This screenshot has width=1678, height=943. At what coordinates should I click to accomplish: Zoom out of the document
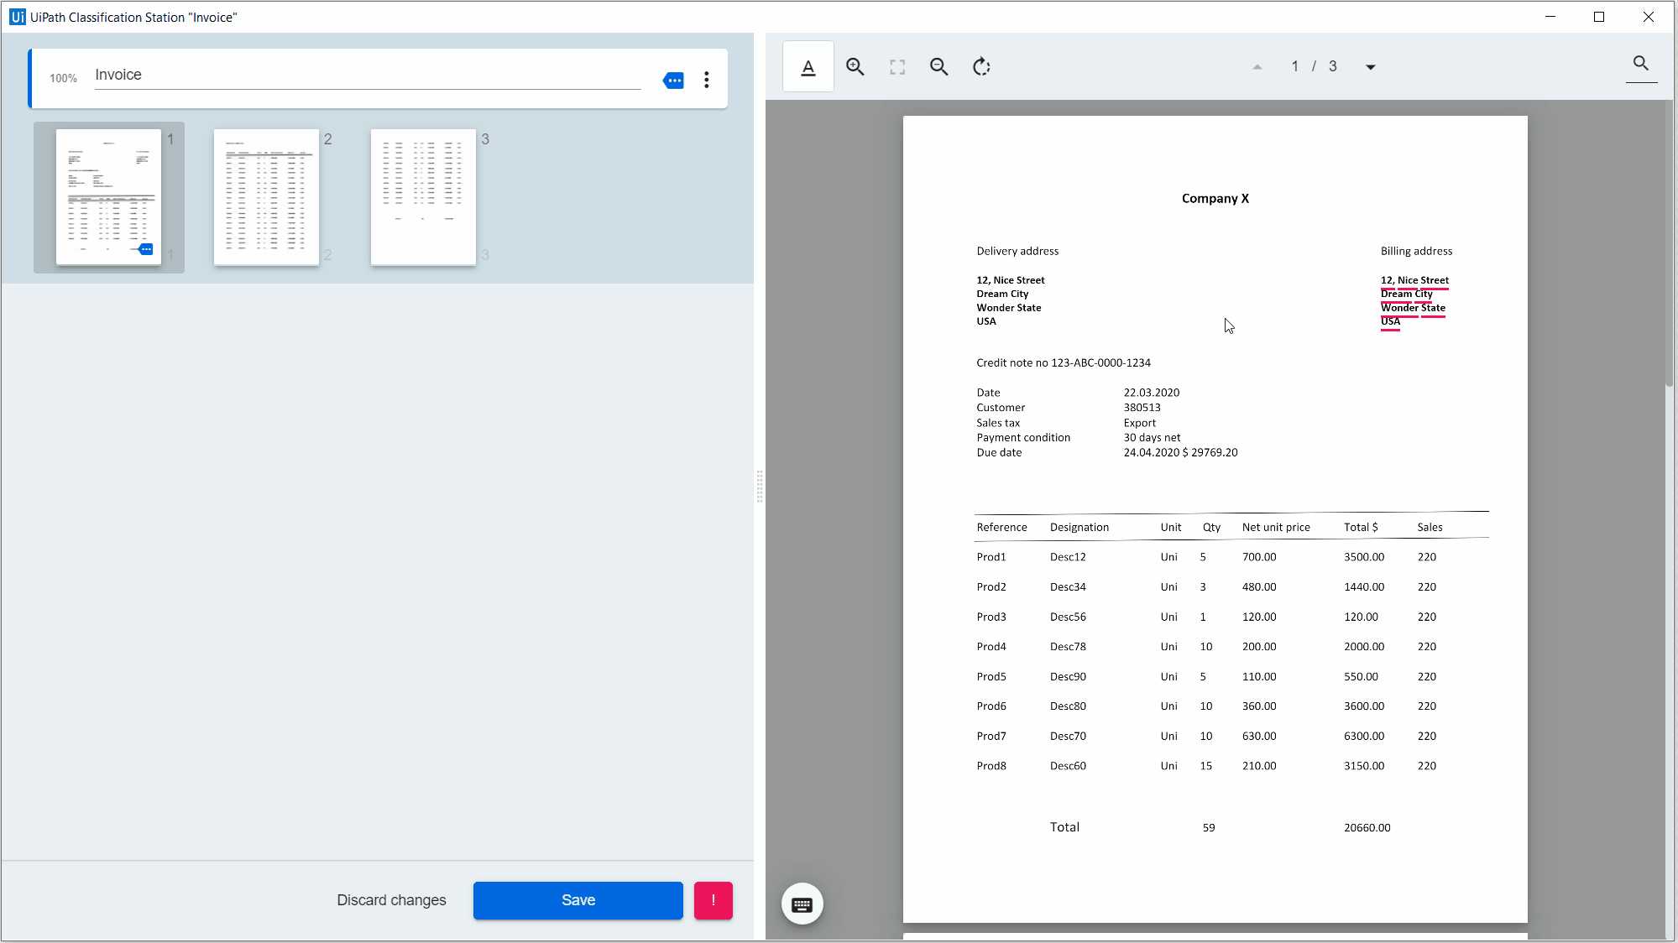(938, 67)
